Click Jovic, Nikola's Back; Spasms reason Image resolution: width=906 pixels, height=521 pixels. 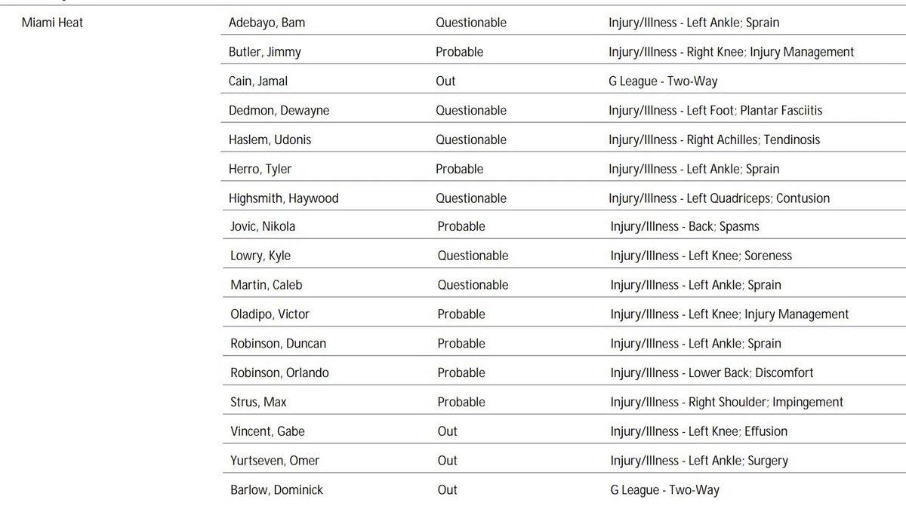(724, 226)
